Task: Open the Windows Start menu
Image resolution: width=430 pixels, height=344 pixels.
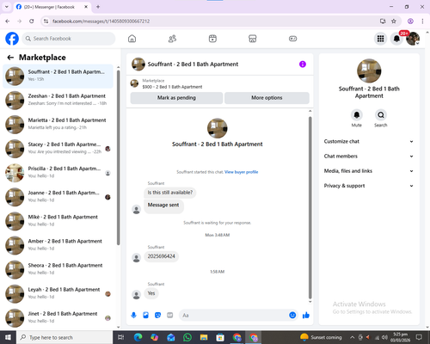Action: [x=8, y=337]
